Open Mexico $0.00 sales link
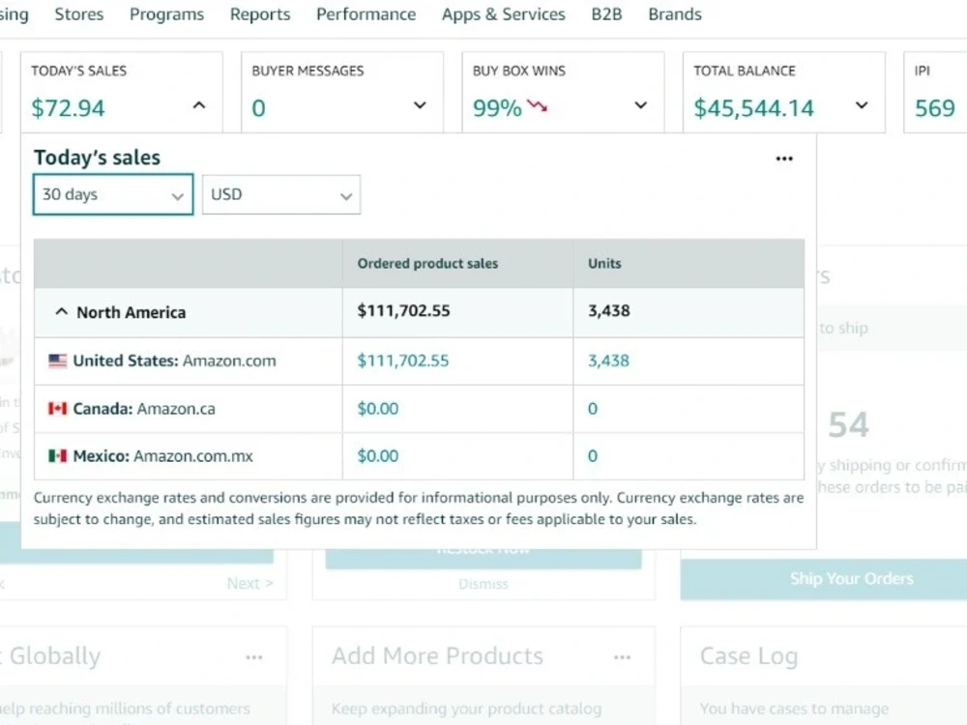This screenshot has width=967, height=725. click(377, 455)
